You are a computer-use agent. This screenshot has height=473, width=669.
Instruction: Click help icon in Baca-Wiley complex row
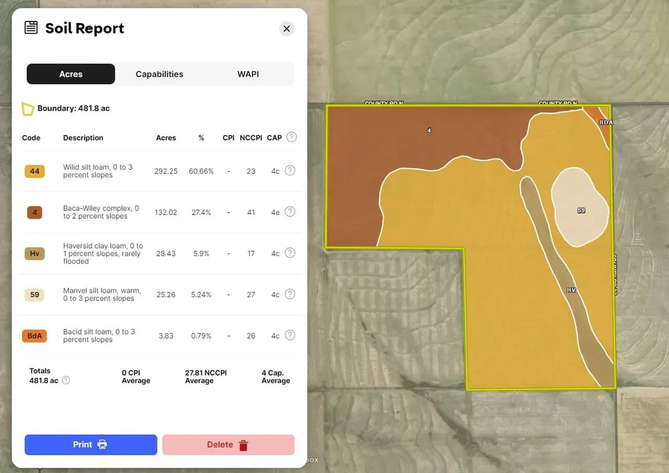point(290,212)
